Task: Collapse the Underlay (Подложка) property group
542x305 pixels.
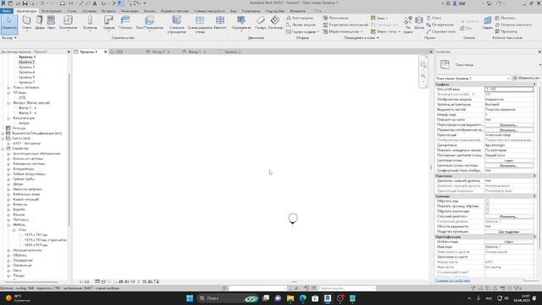Action: pos(534,175)
